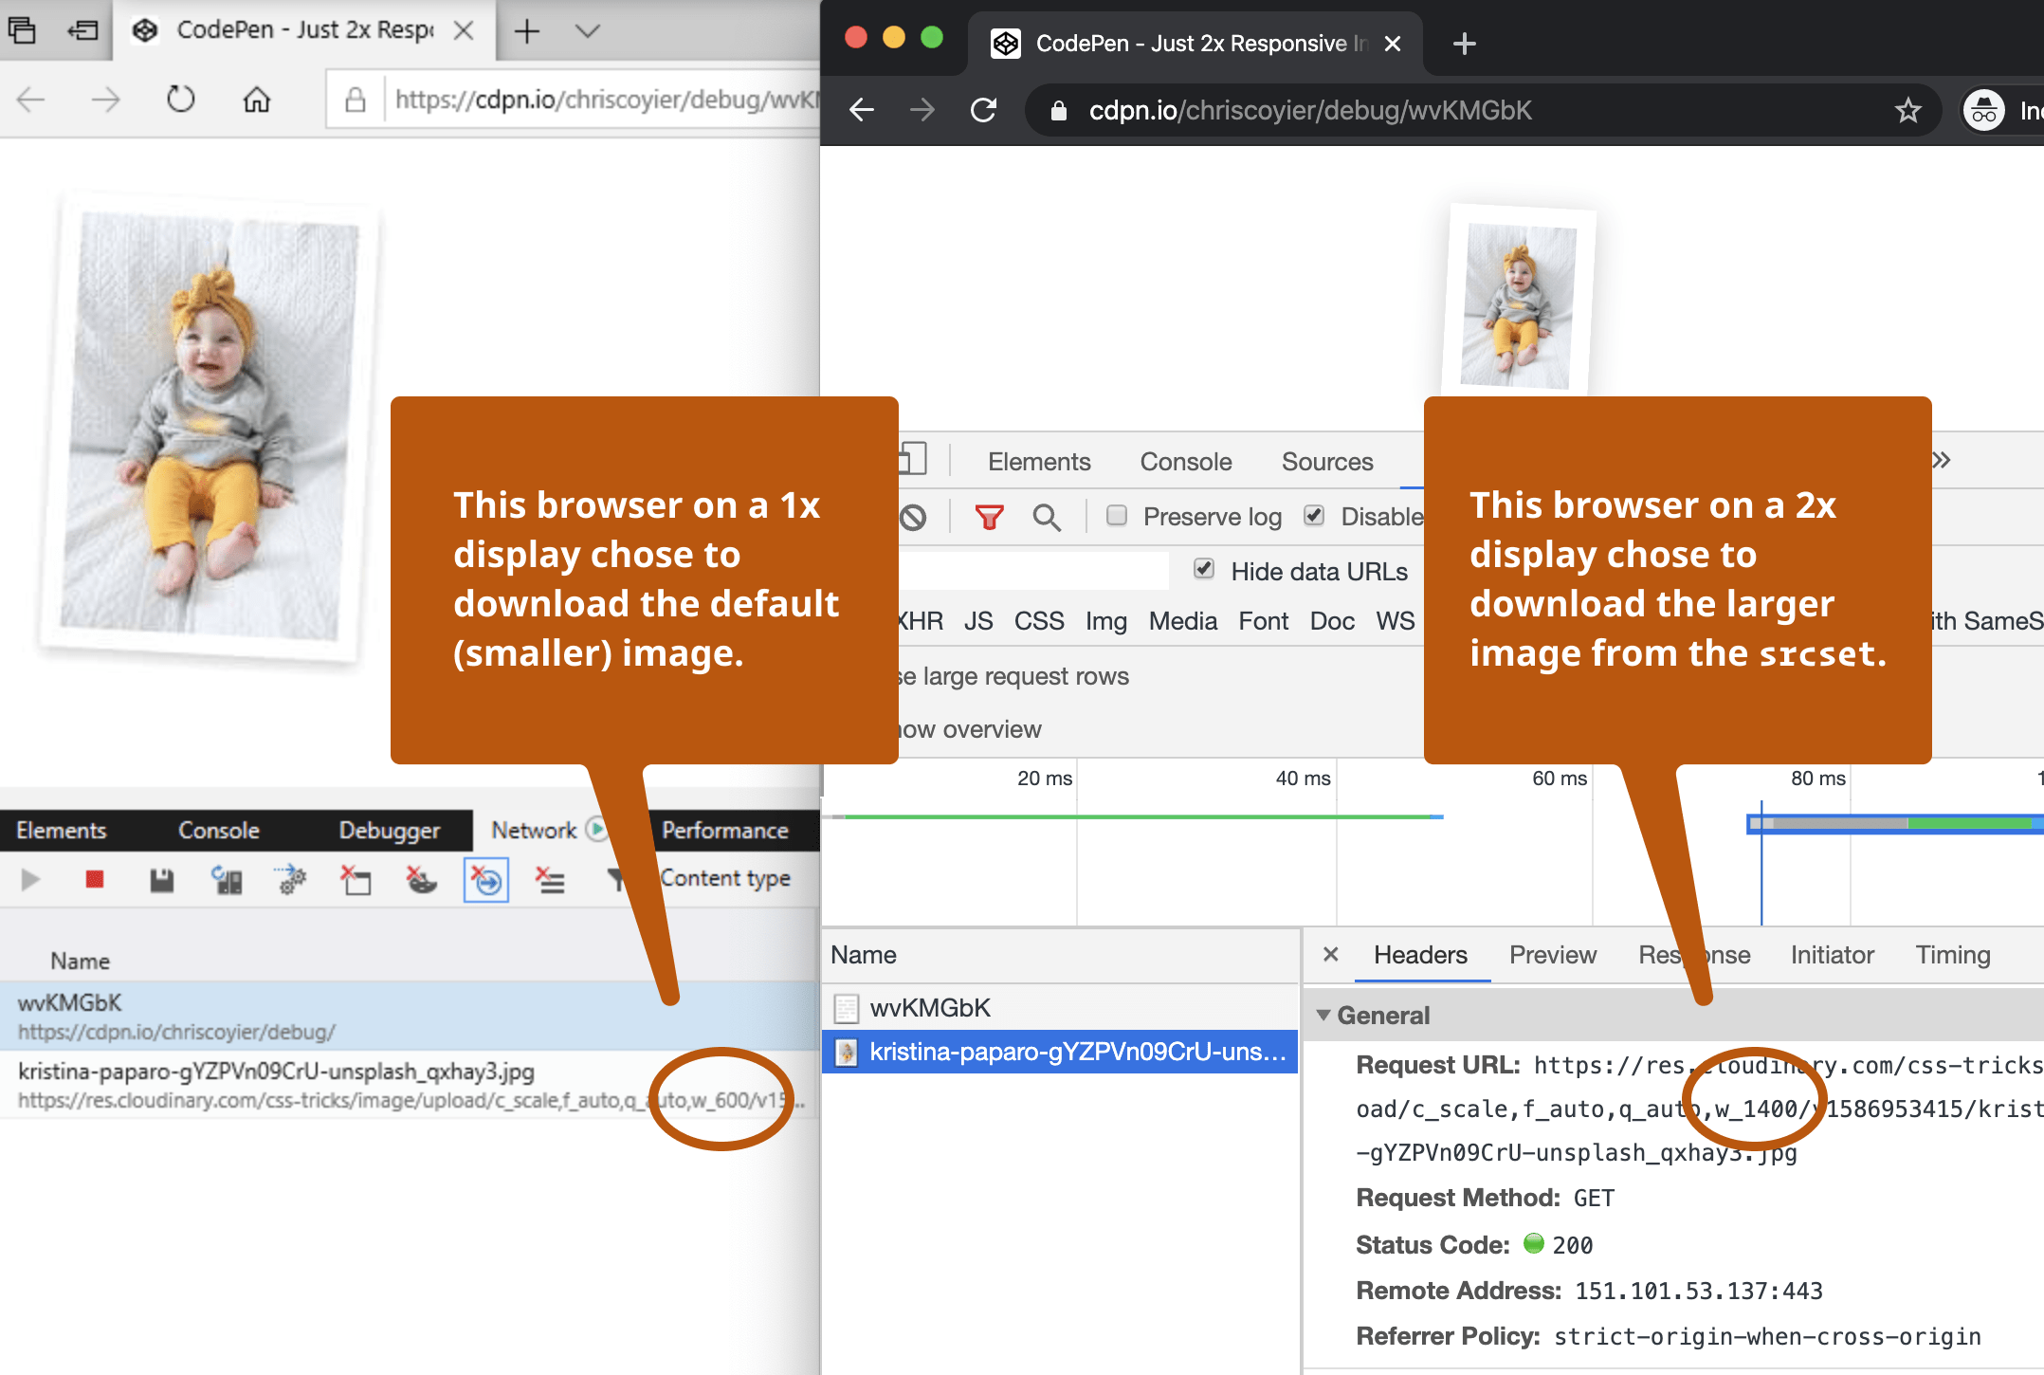Click the Chrome address bar URL
2044x1375 pixels.
point(1309,111)
